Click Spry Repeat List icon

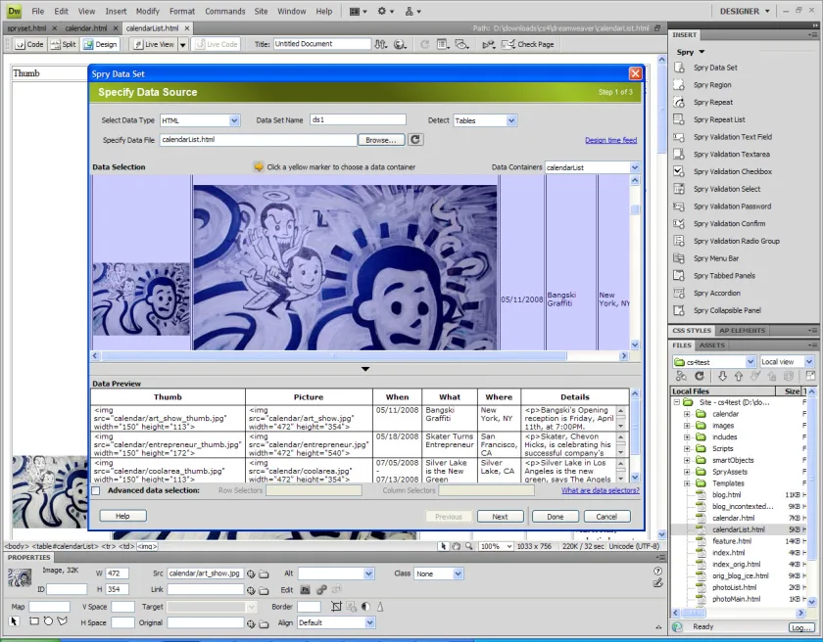(x=679, y=119)
